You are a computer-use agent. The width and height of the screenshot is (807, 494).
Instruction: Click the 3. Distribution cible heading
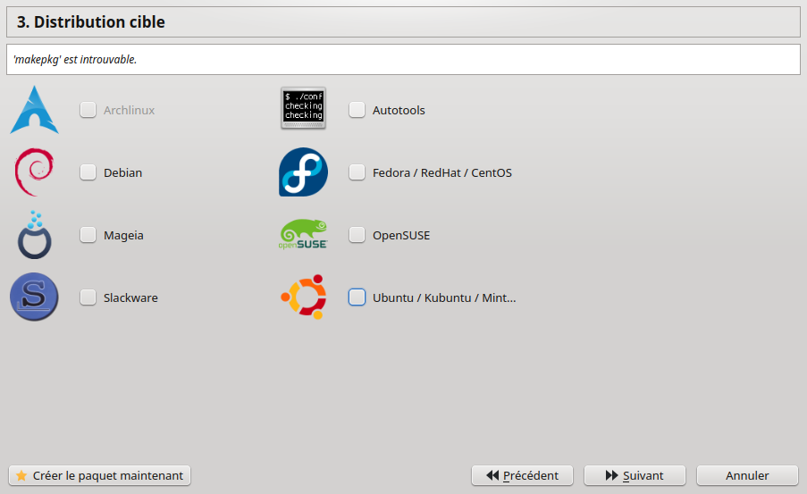pos(91,22)
